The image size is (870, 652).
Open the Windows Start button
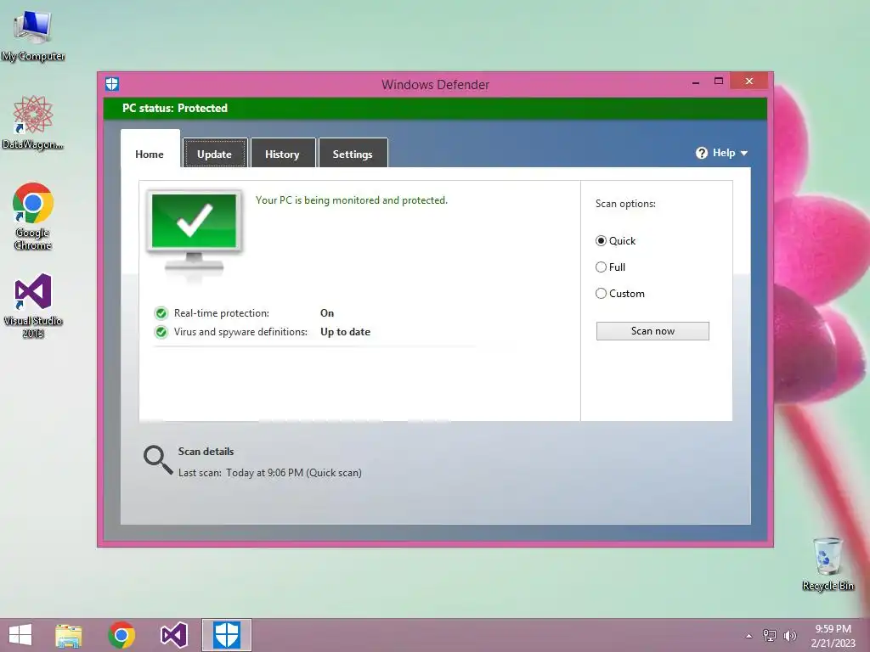(20, 635)
